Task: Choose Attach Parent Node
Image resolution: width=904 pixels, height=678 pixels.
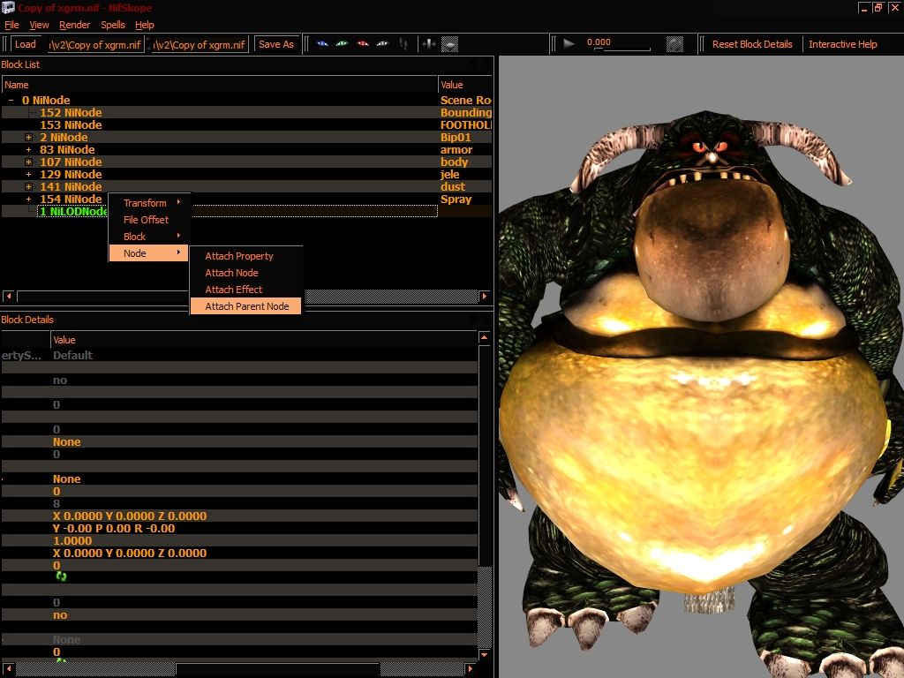Action: 245,306
